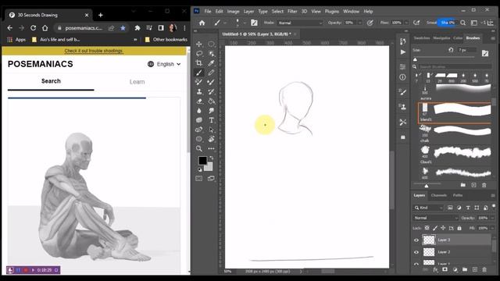Viewport: 500px width, 281px height.
Task: Open layer Fill dropdown arrow
Action: pos(493,228)
